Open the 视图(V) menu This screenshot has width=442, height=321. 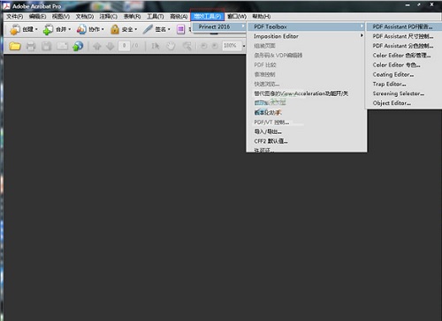click(61, 17)
